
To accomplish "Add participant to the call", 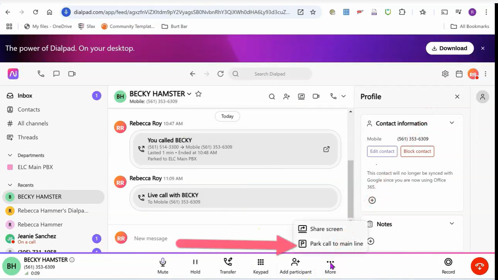I will (295, 266).
